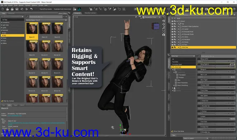Toggle the Filter By Context checkbox
Viewport: 237px width, 140px height.
2,101
